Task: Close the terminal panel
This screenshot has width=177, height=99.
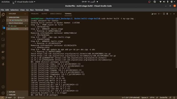Action: pyautogui.click(x=174, y=14)
